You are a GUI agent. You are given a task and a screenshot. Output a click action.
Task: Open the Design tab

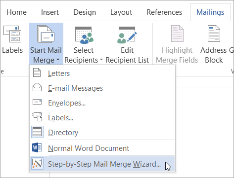pos(85,12)
